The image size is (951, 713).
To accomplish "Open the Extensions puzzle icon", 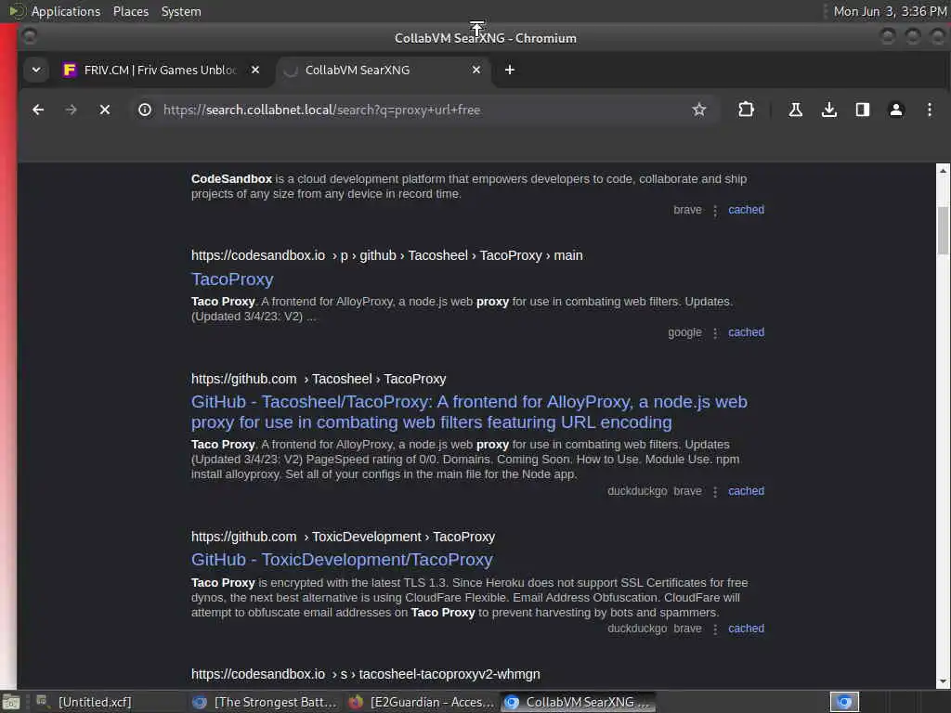I will [x=746, y=110].
